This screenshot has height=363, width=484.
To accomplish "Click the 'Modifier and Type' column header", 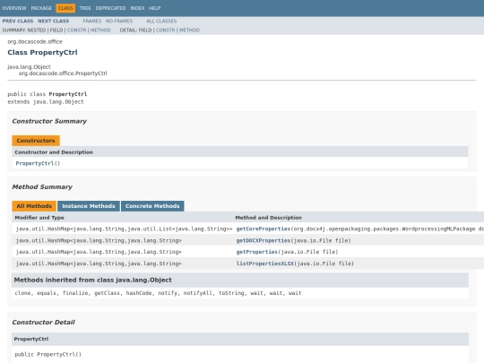I will click(39, 218).
